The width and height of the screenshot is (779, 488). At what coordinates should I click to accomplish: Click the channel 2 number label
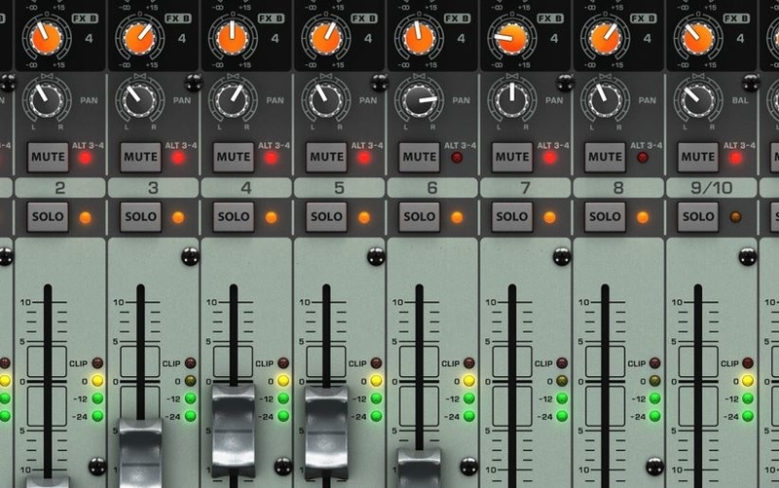coord(60,188)
